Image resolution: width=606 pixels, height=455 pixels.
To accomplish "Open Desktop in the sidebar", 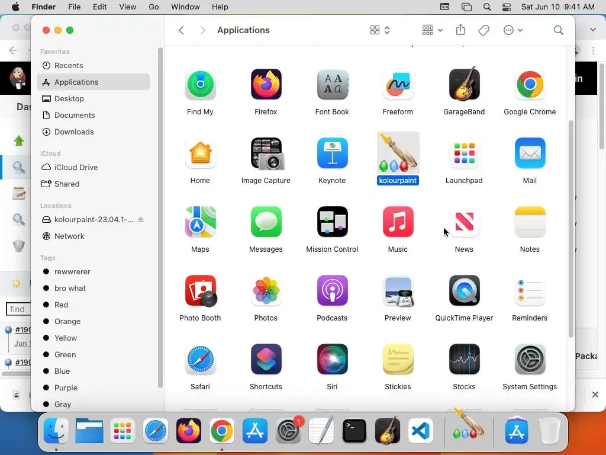I will point(93,99).
